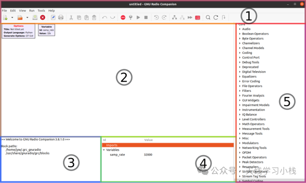This screenshot has height=183, width=306.
Task: Select Control Port in block tree
Action: (251, 58)
